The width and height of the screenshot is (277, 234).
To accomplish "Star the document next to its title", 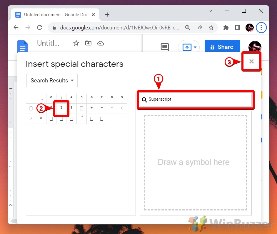I will [x=76, y=43].
